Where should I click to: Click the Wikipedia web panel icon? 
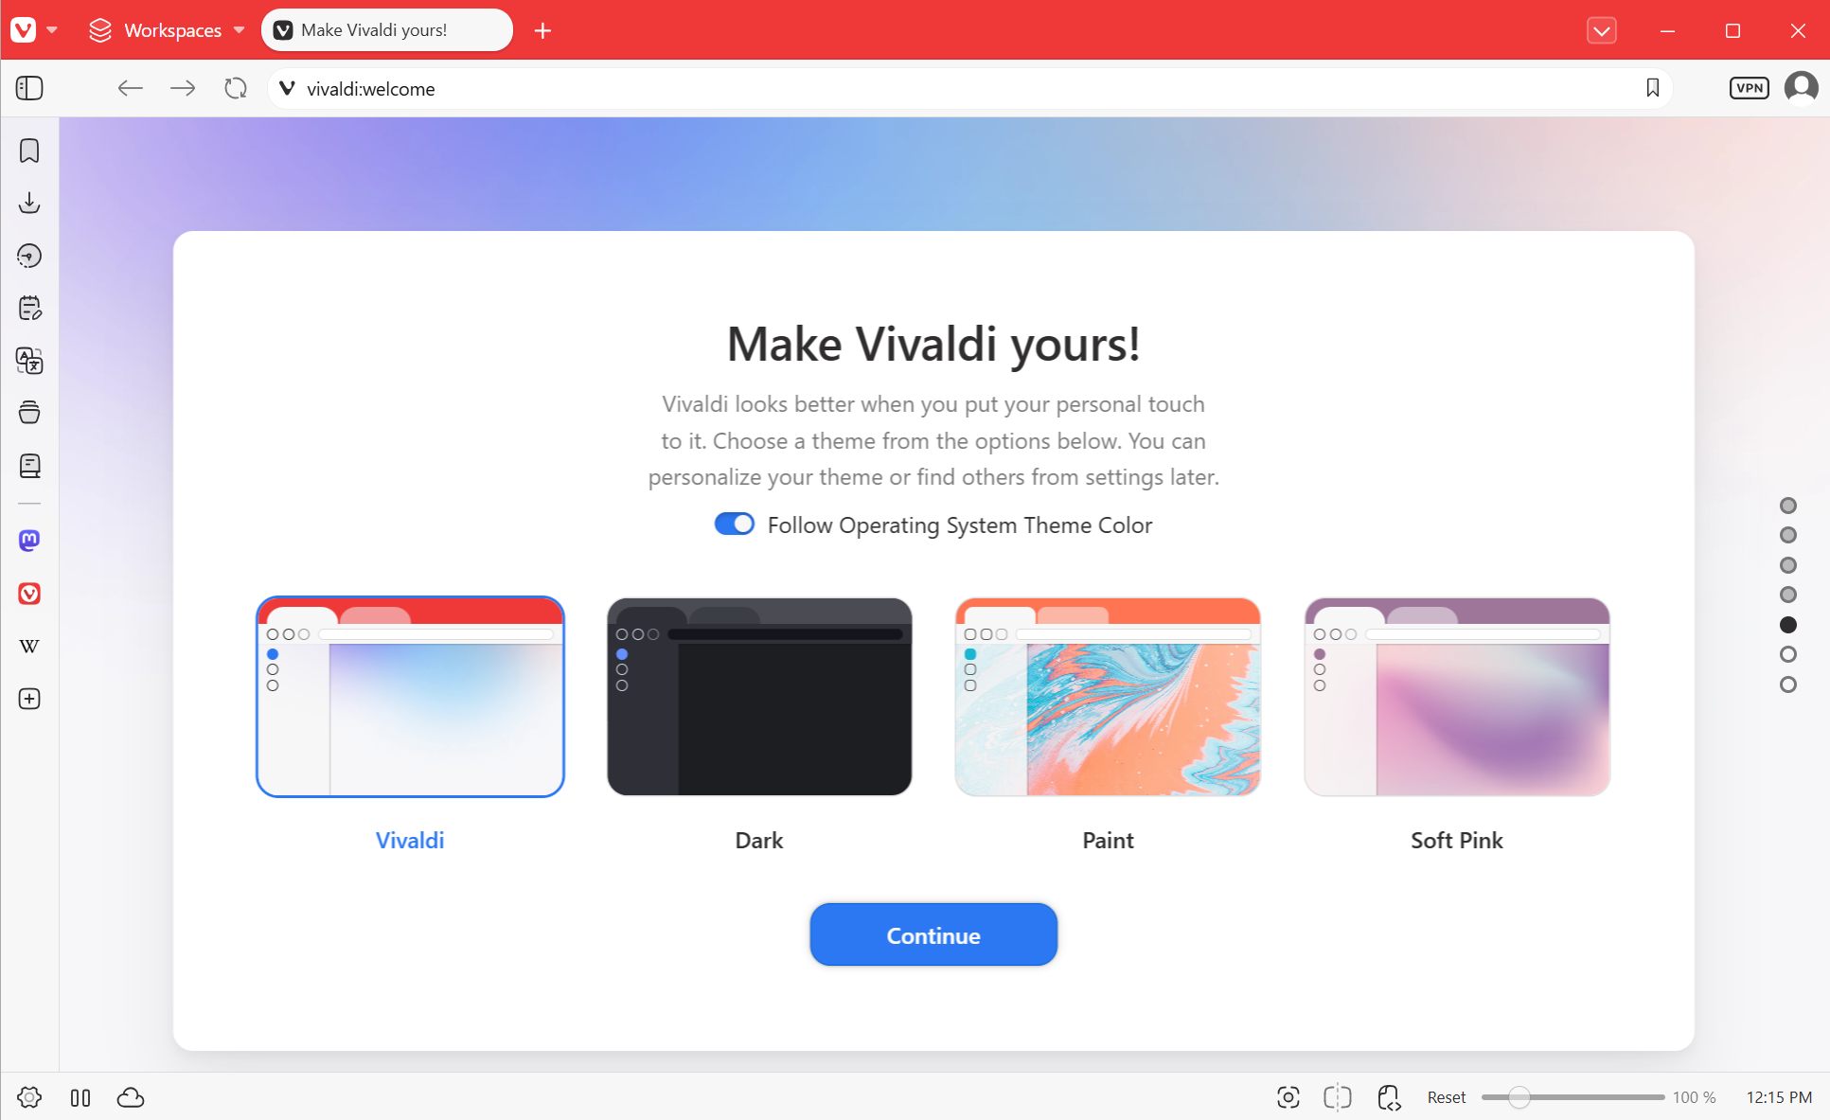[29, 646]
